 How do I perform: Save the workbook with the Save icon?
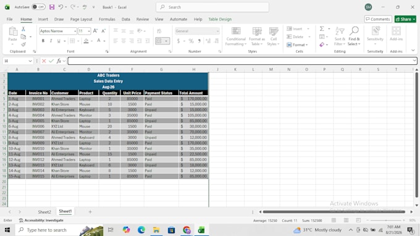(52, 7)
